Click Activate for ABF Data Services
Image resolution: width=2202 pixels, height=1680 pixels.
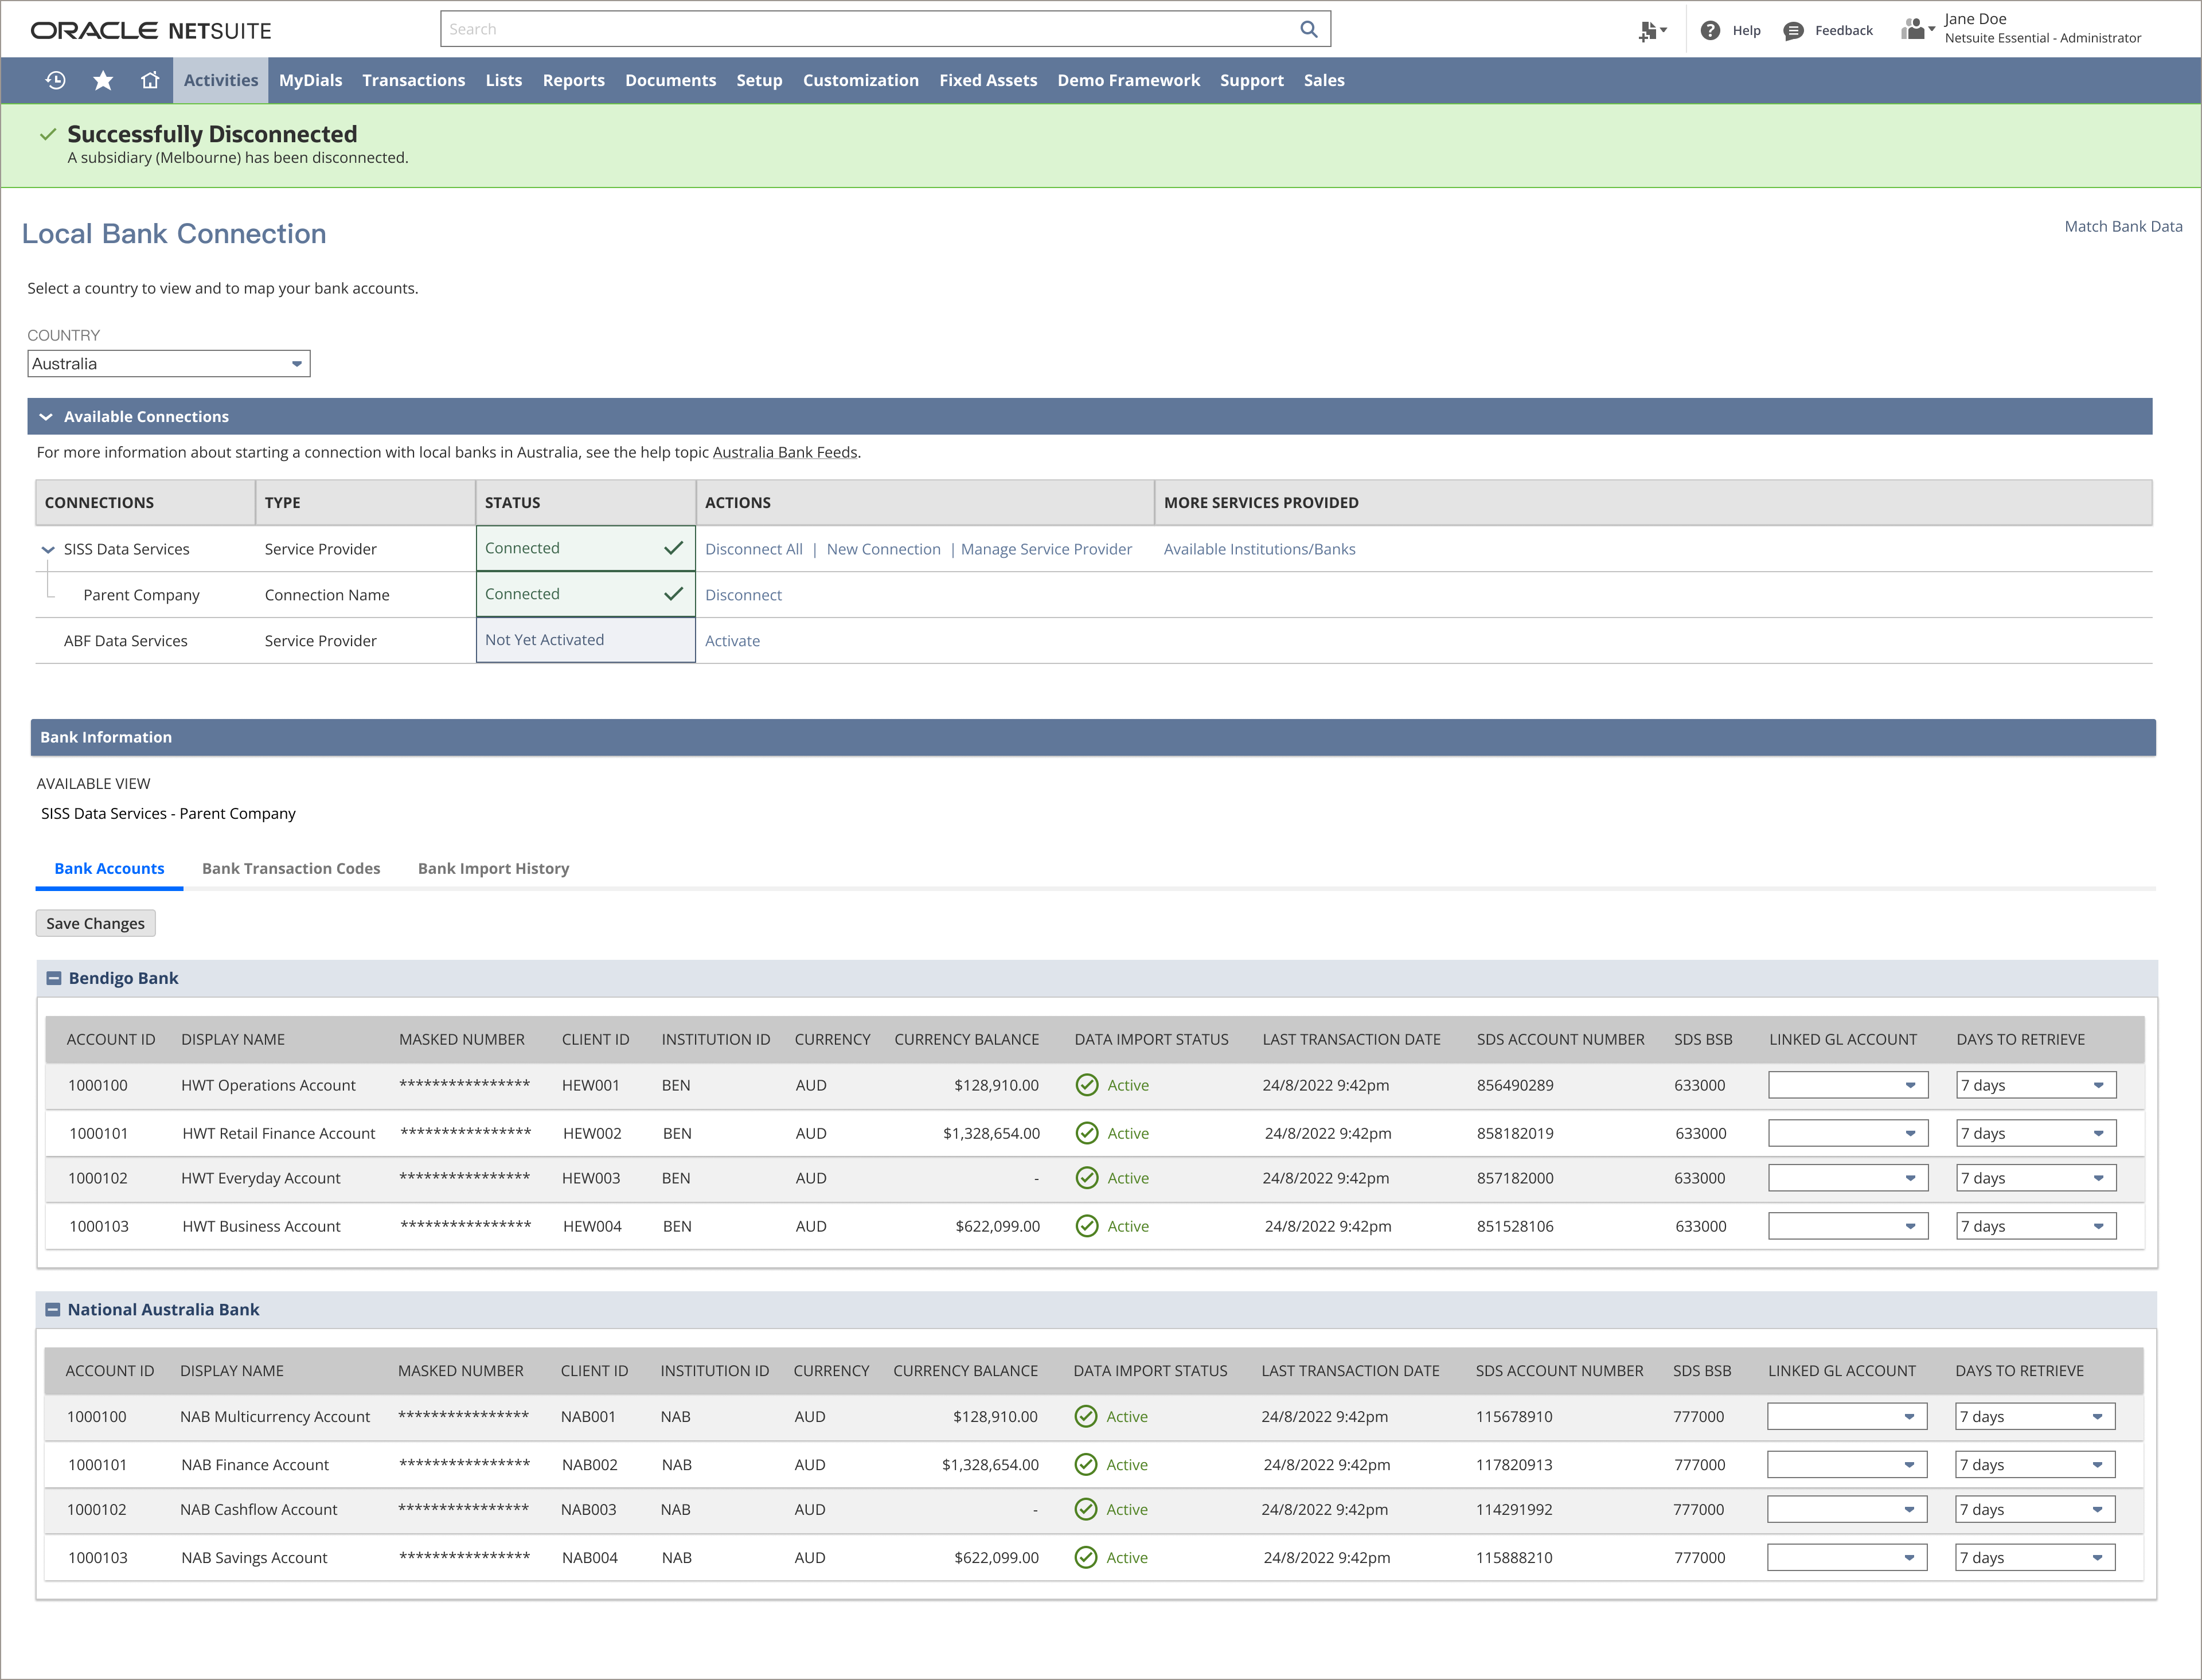(732, 641)
